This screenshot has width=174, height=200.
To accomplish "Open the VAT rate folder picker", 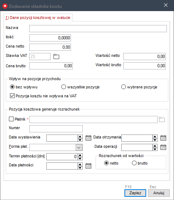I will coord(56,57).
